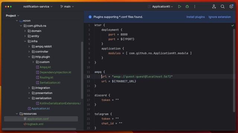The image size is (238, 133).
Task: Open Routing.kt file
Action: pos(46,78)
